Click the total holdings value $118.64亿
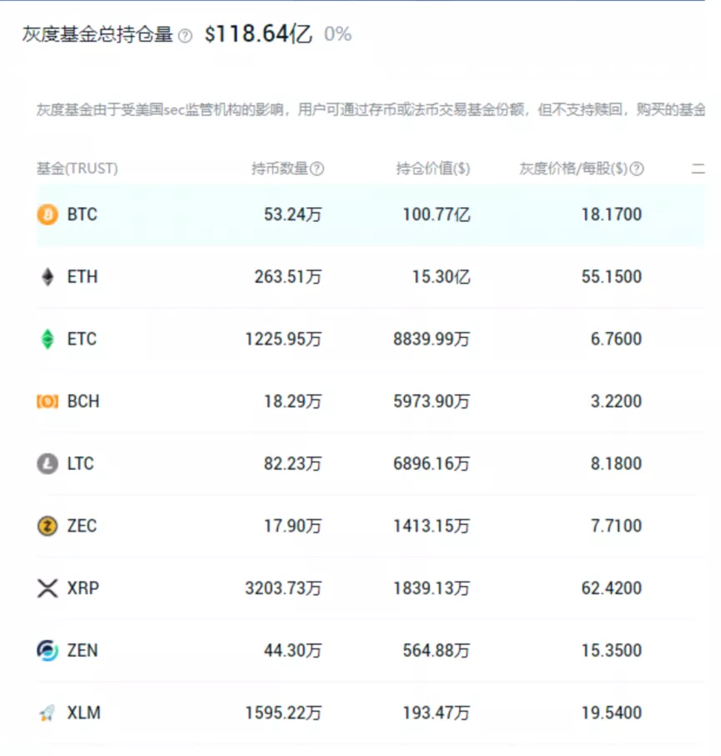 [x=258, y=34]
